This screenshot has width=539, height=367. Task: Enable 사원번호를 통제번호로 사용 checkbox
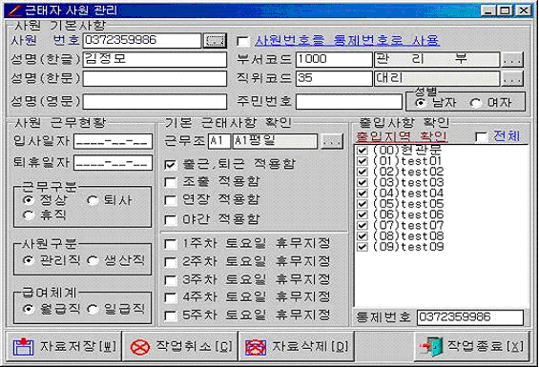[243, 41]
